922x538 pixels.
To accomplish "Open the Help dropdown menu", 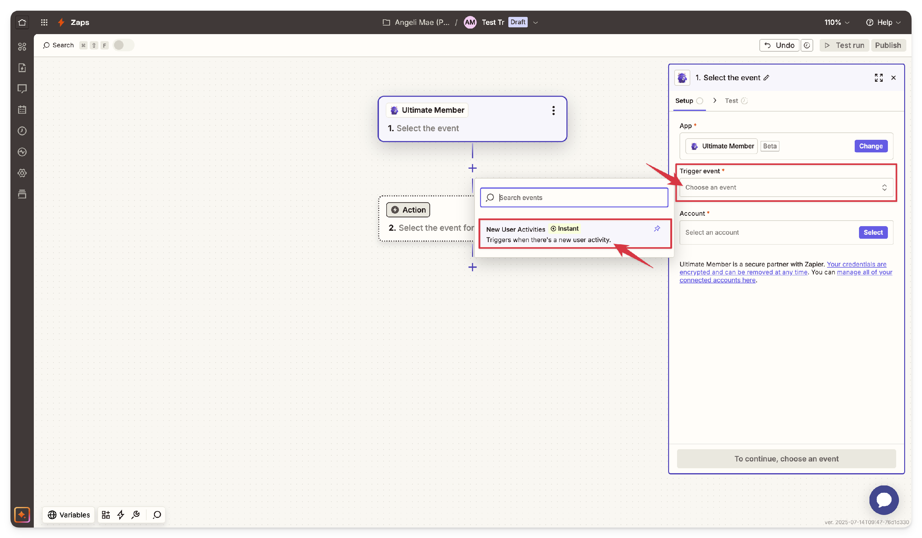I will [883, 22].
